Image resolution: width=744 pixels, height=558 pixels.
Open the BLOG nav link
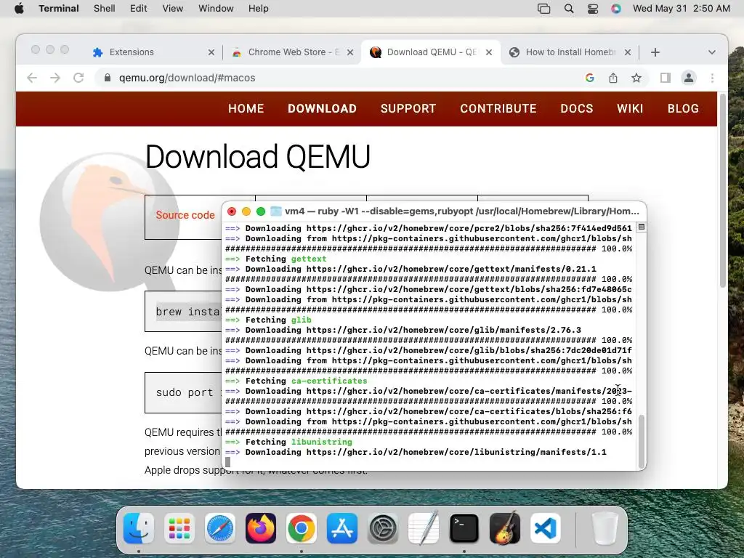(x=683, y=109)
